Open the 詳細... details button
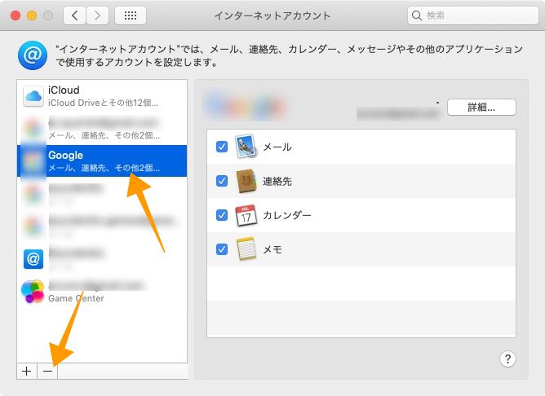Image resolution: width=545 pixels, height=396 pixels. pos(481,108)
